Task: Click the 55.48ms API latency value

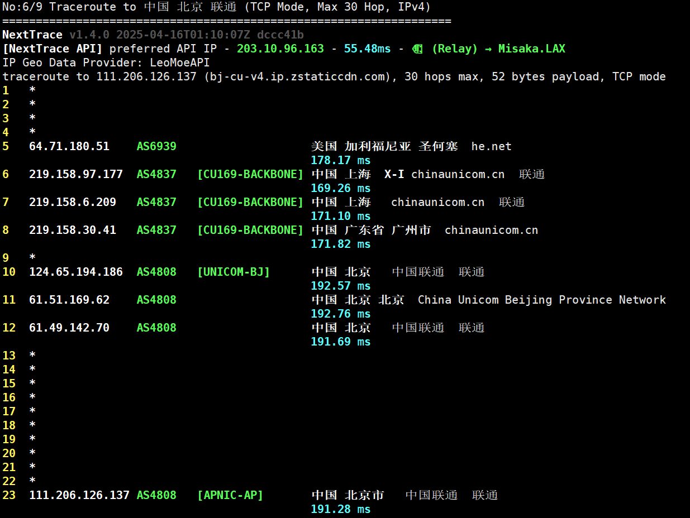Action: coord(367,49)
